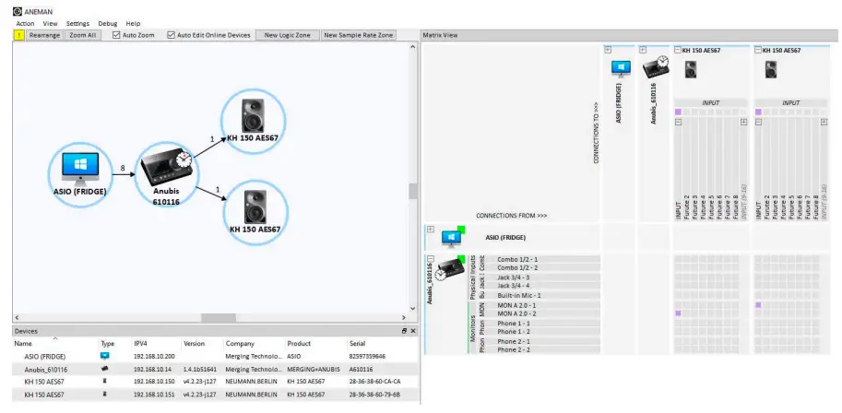Expand the Anubis_610116 matrix column
The height and width of the screenshot is (413, 842).
pos(642,50)
